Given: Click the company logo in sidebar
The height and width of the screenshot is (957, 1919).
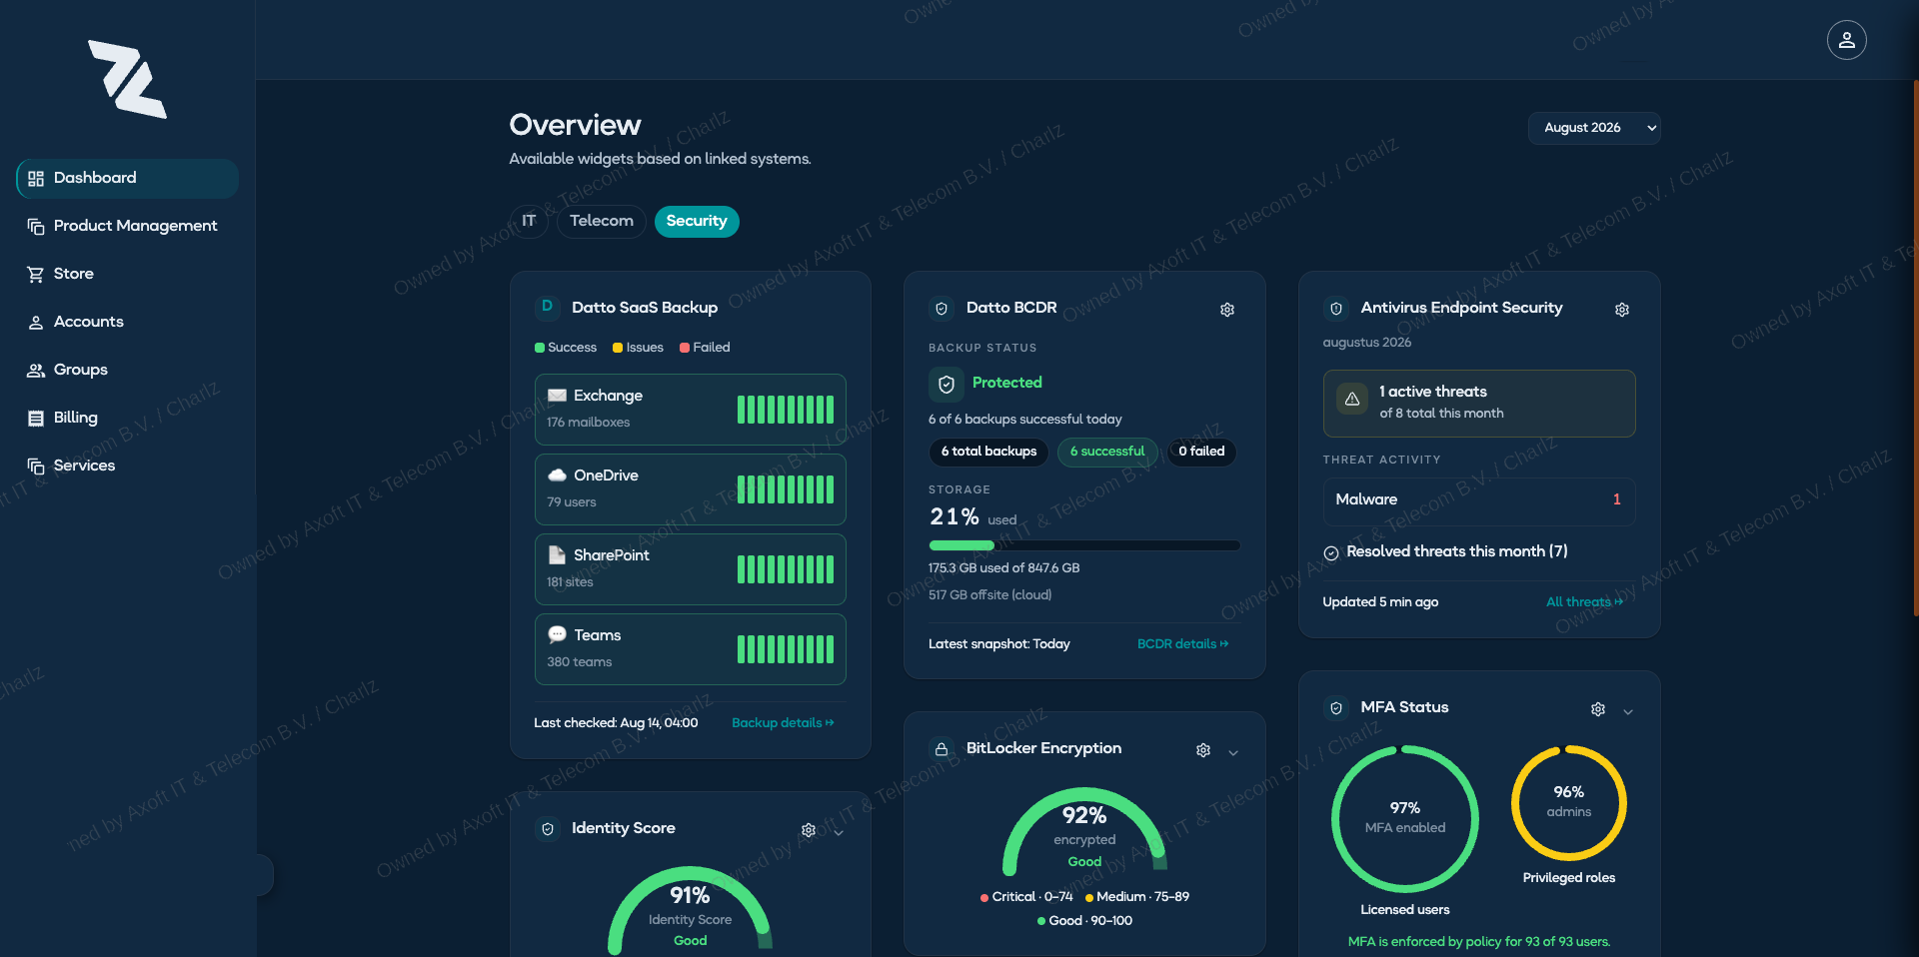Looking at the screenshot, I should click(x=128, y=79).
